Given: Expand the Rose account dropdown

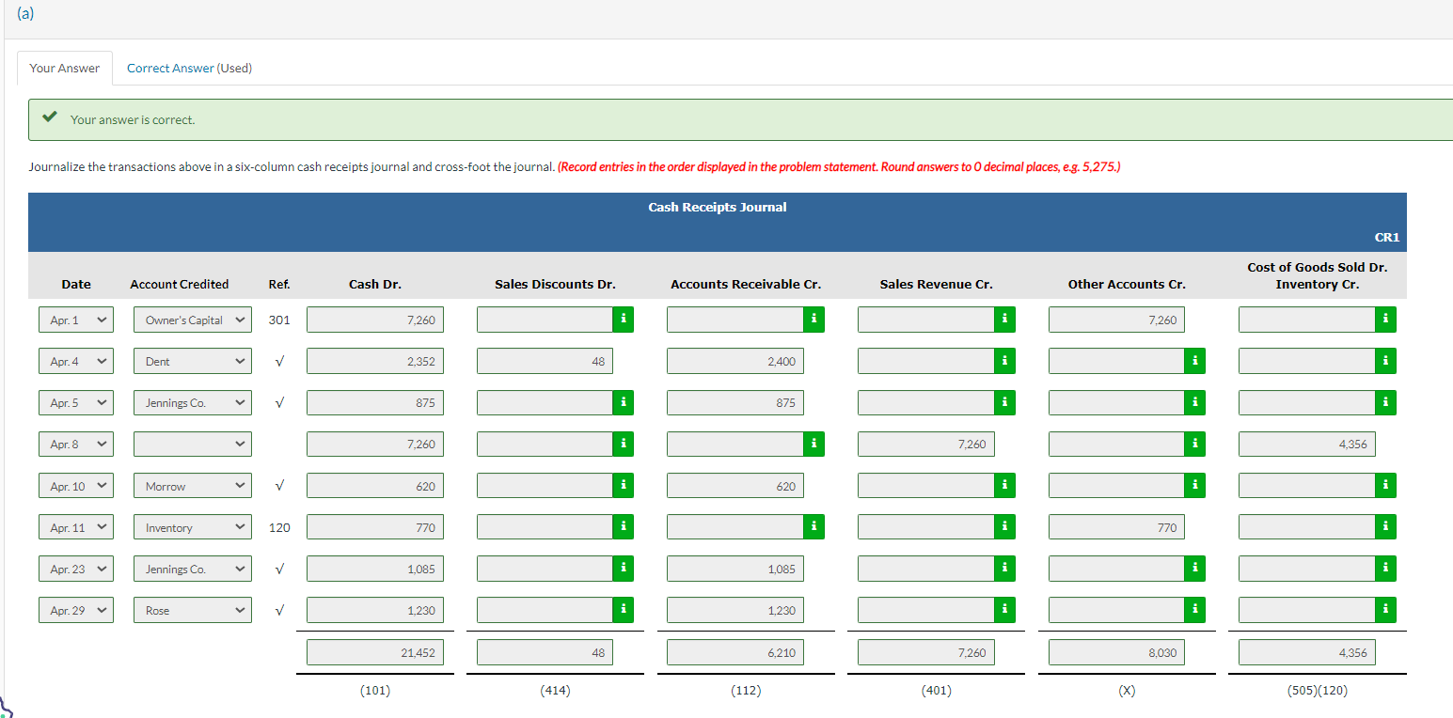Looking at the screenshot, I should pyautogui.click(x=193, y=611).
